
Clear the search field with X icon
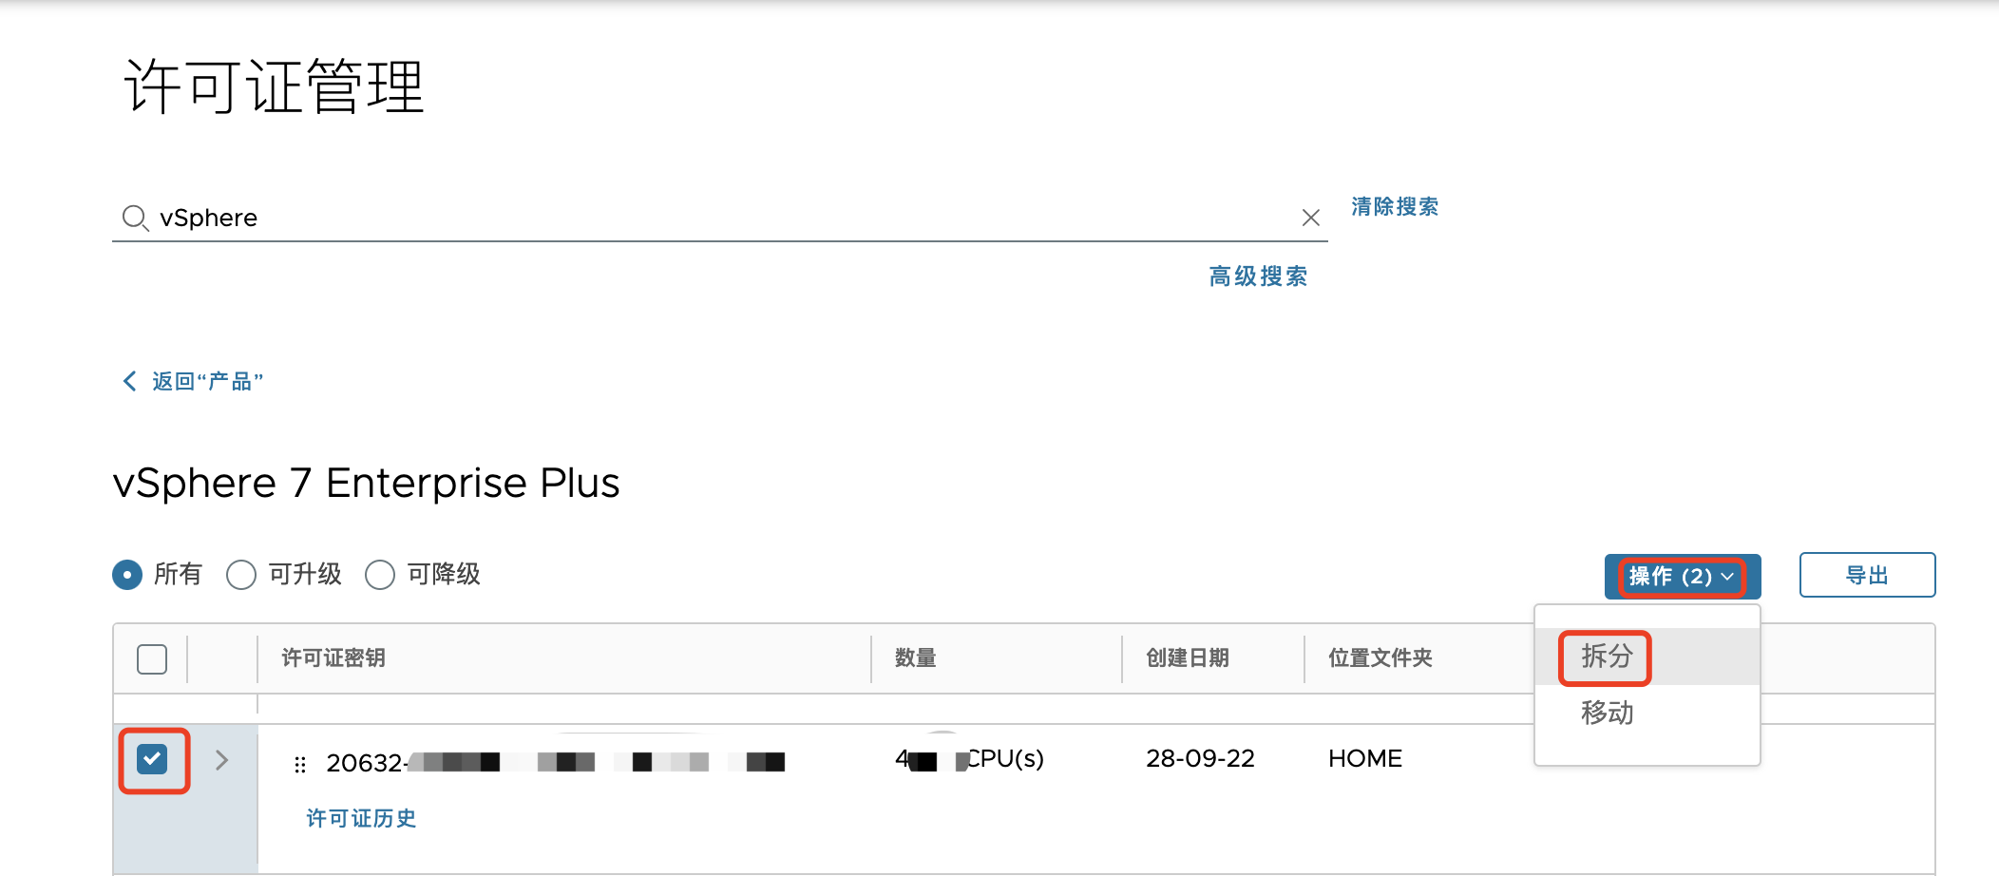[x=1311, y=218]
